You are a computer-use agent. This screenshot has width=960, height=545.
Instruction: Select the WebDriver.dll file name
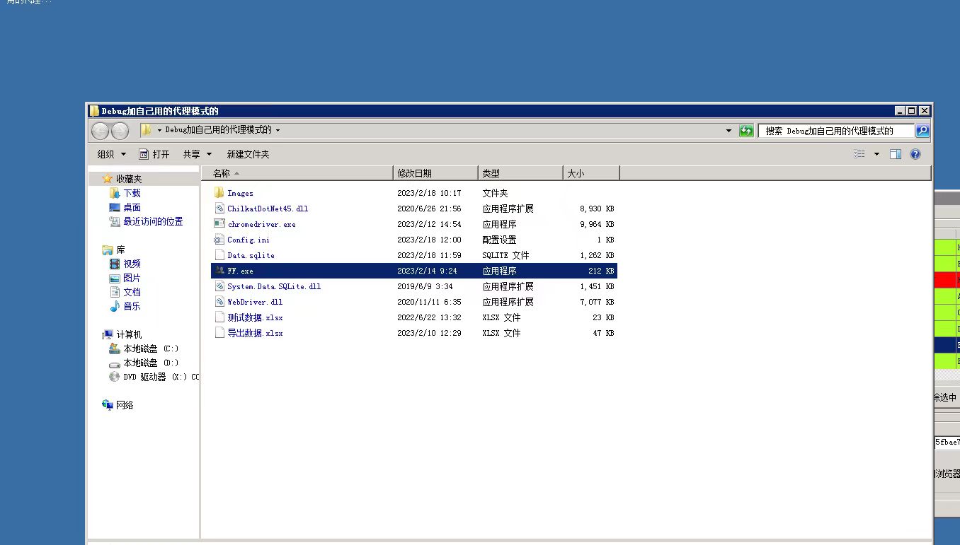point(255,302)
